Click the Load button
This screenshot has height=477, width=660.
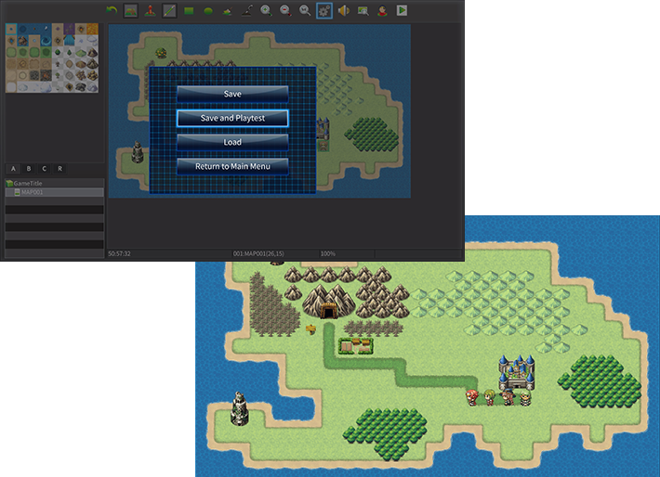[x=232, y=142]
